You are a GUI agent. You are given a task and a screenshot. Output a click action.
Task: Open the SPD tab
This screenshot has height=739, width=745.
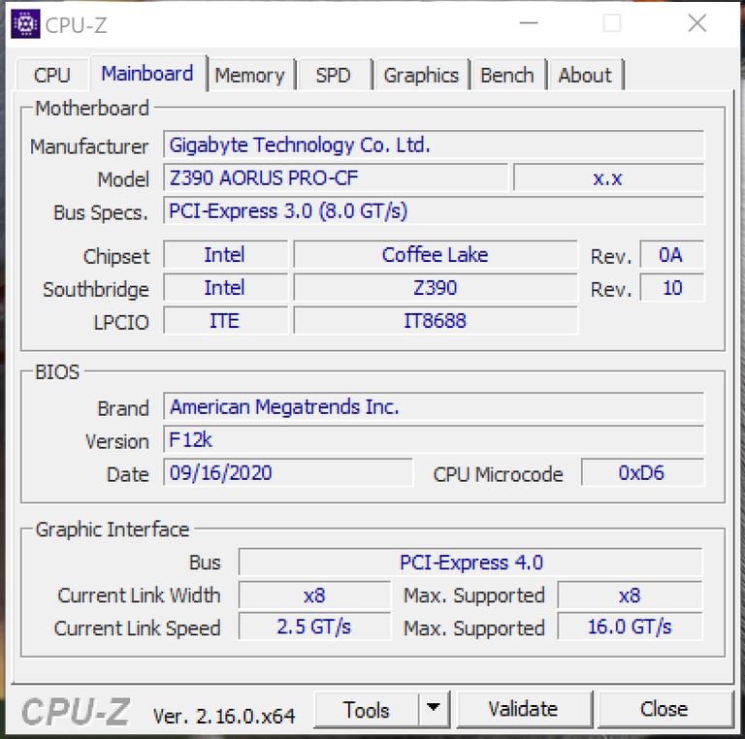click(x=333, y=75)
